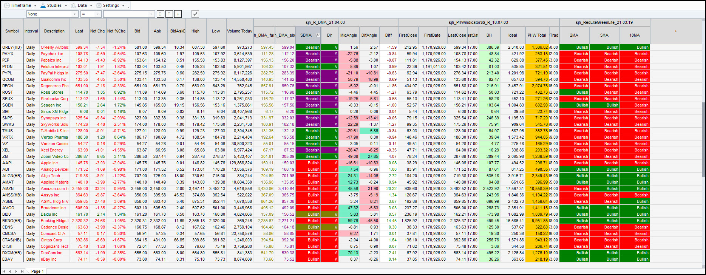Image resolution: width=706 pixels, height=275 pixels.
Task: Sort by the Last column header
Action: (x=79, y=31)
